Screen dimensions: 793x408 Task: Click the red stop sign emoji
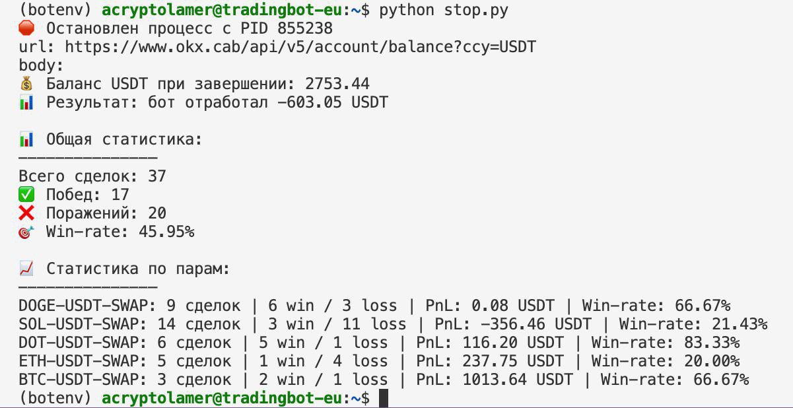(x=26, y=28)
